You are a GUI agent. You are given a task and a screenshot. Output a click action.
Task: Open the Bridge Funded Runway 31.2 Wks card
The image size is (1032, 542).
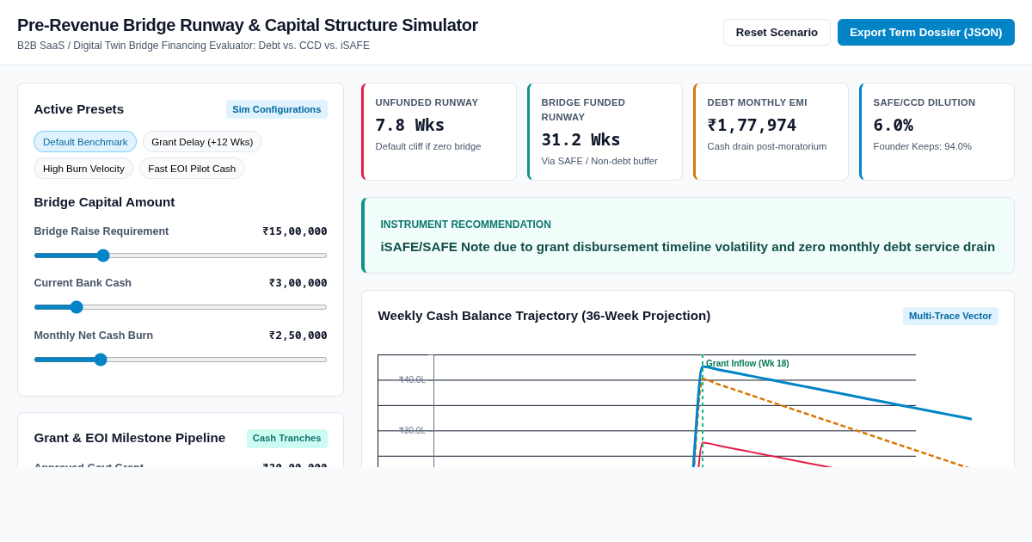(605, 132)
